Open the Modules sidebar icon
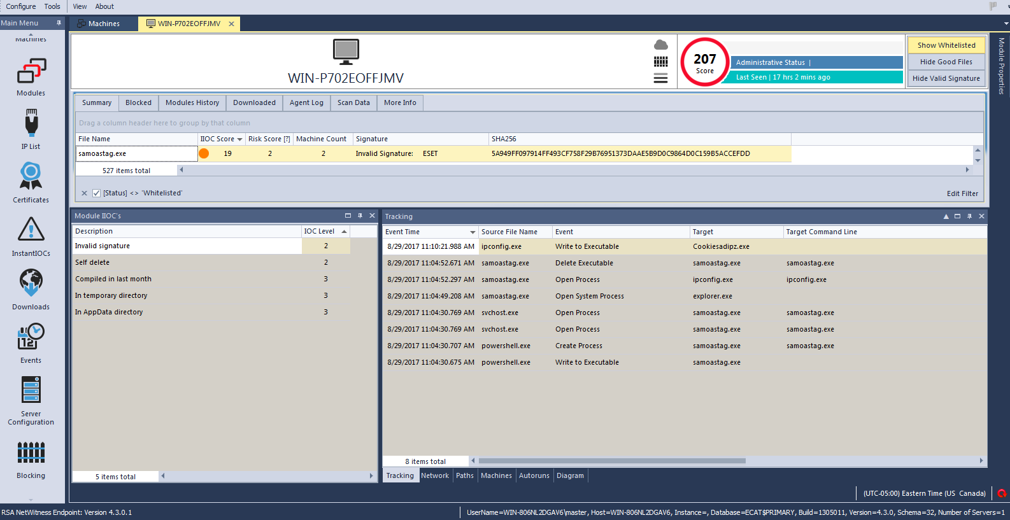Screen dimensions: 1010x520 coord(31,72)
